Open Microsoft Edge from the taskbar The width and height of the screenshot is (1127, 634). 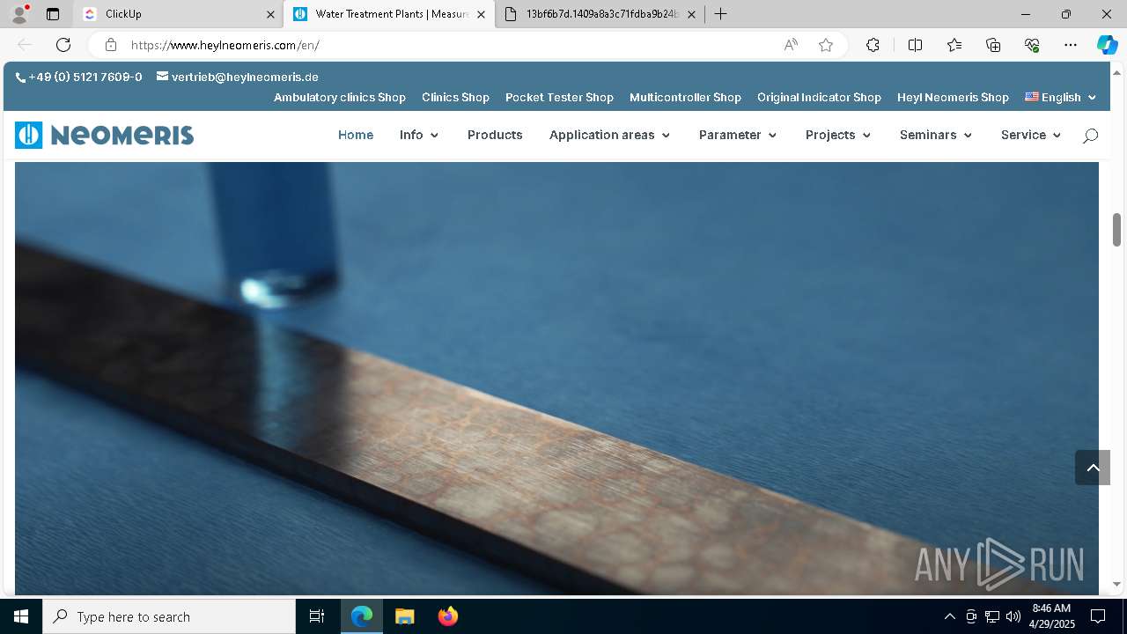click(x=362, y=616)
